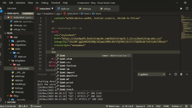Click the head symbol icon in the breadcrumb
This screenshot has height=108, width=192.
pyautogui.click(x=93, y=13)
